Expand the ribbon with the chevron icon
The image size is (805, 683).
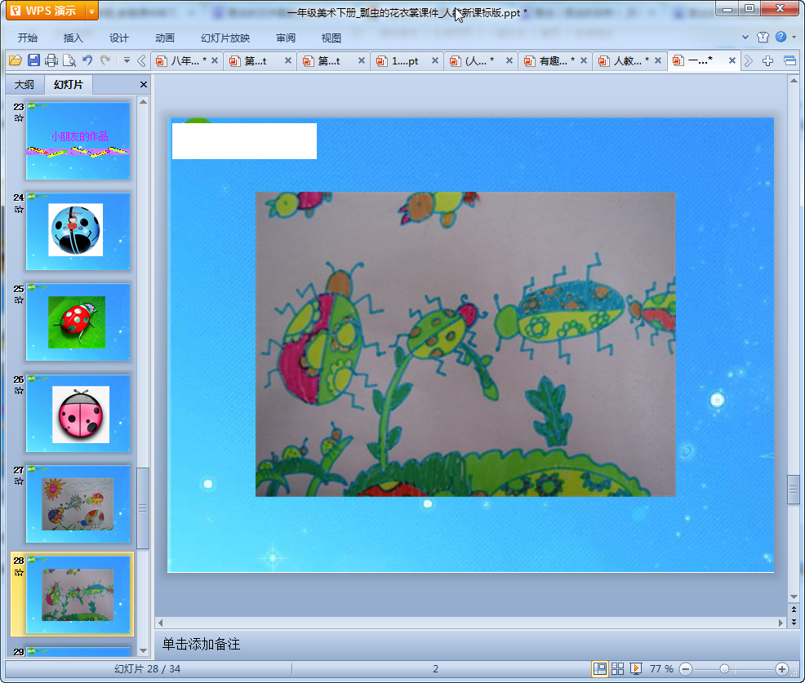(x=745, y=37)
